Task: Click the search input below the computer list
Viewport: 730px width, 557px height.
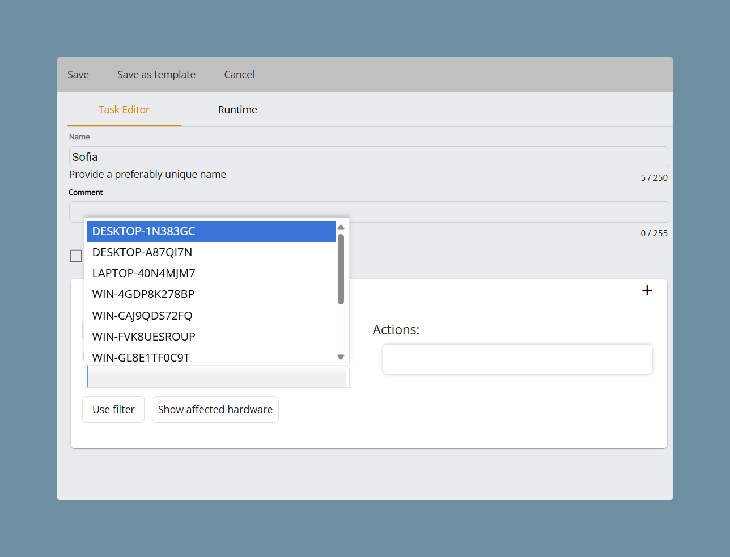Action: click(x=217, y=377)
